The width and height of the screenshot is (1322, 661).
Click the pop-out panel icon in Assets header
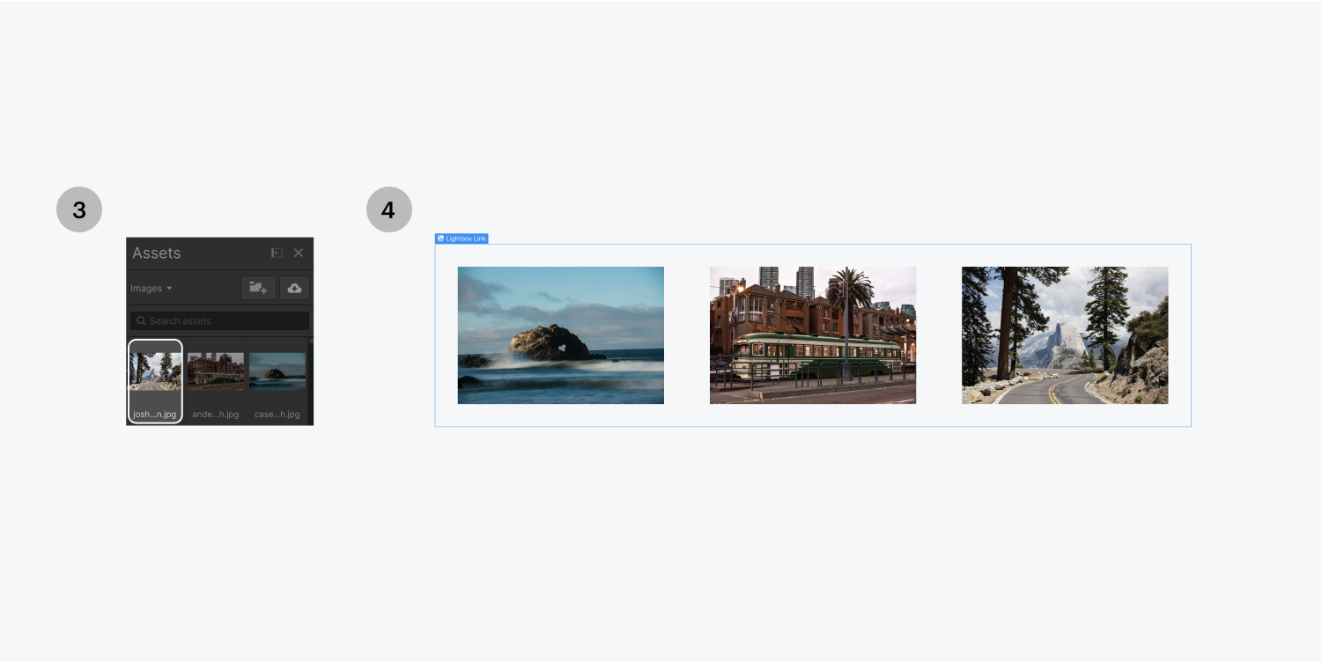[x=276, y=253]
